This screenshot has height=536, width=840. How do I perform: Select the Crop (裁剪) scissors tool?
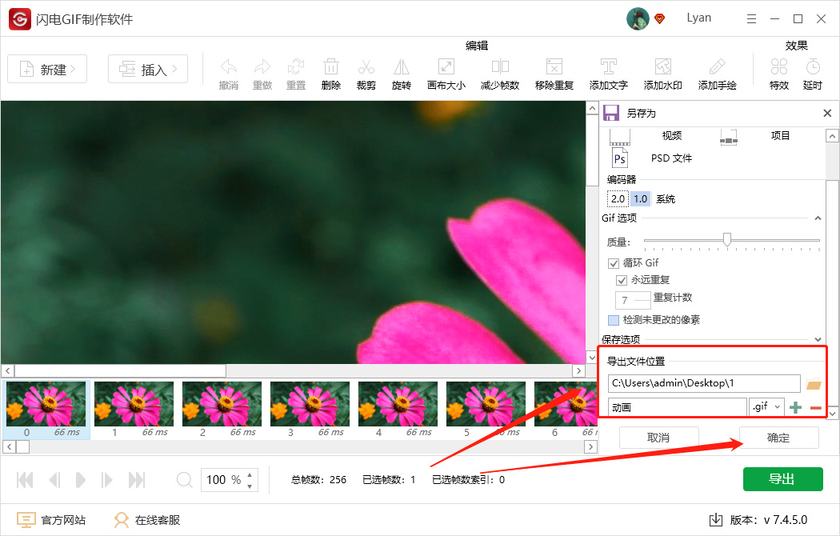point(366,67)
